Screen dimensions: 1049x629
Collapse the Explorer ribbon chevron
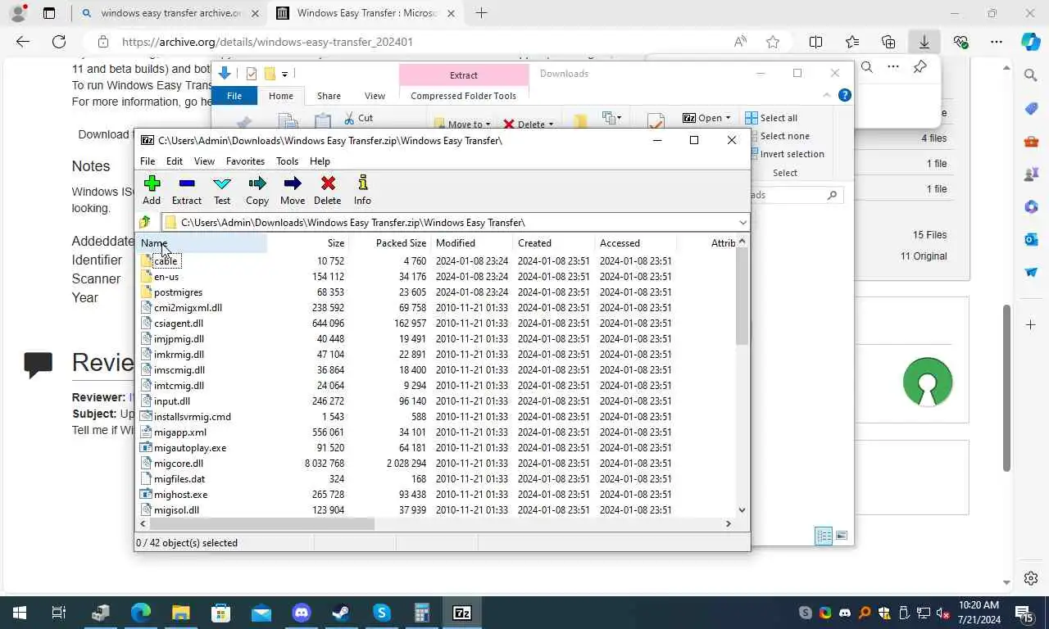(x=826, y=95)
